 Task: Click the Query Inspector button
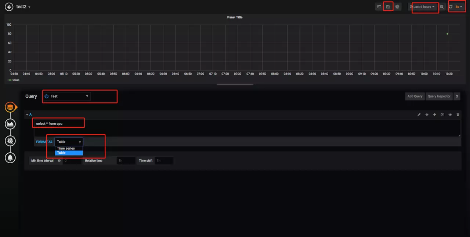(x=439, y=96)
